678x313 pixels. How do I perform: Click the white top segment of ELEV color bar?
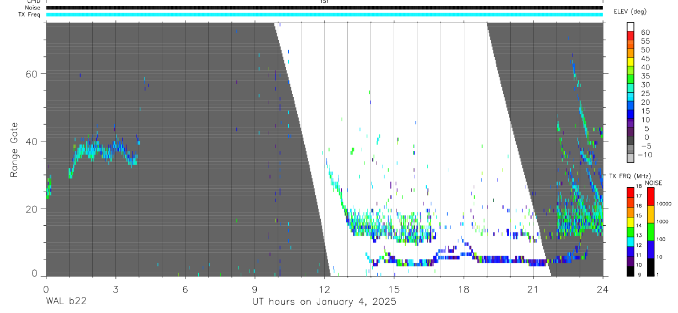click(x=630, y=26)
